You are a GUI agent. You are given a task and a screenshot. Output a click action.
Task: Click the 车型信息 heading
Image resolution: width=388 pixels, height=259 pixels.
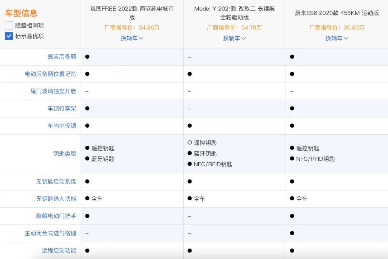coord(21,13)
